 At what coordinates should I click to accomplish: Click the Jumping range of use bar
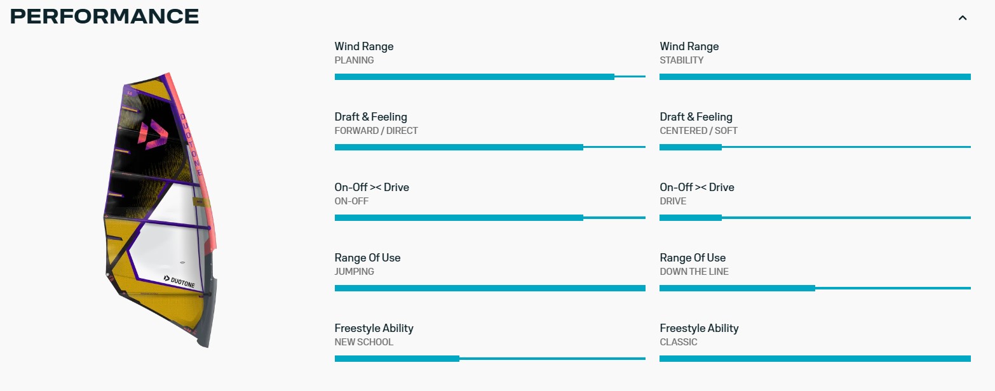click(490, 288)
